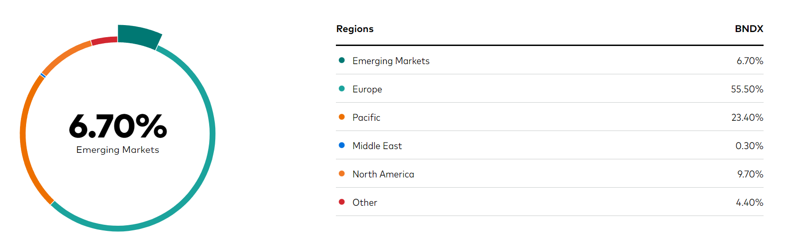Click the North America 9.70% value
The width and height of the screenshot is (785, 242).
pyautogui.click(x=750, y=174)
